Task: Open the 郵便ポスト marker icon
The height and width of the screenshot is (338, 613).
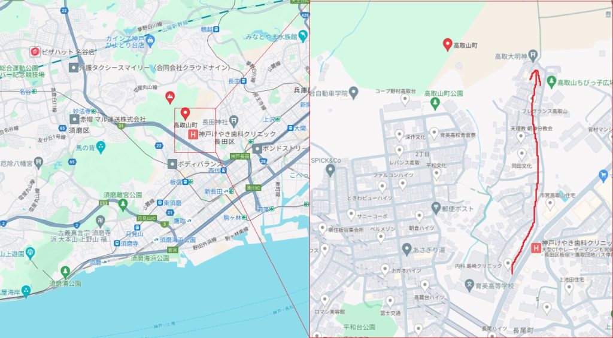Action: [436, 208]
